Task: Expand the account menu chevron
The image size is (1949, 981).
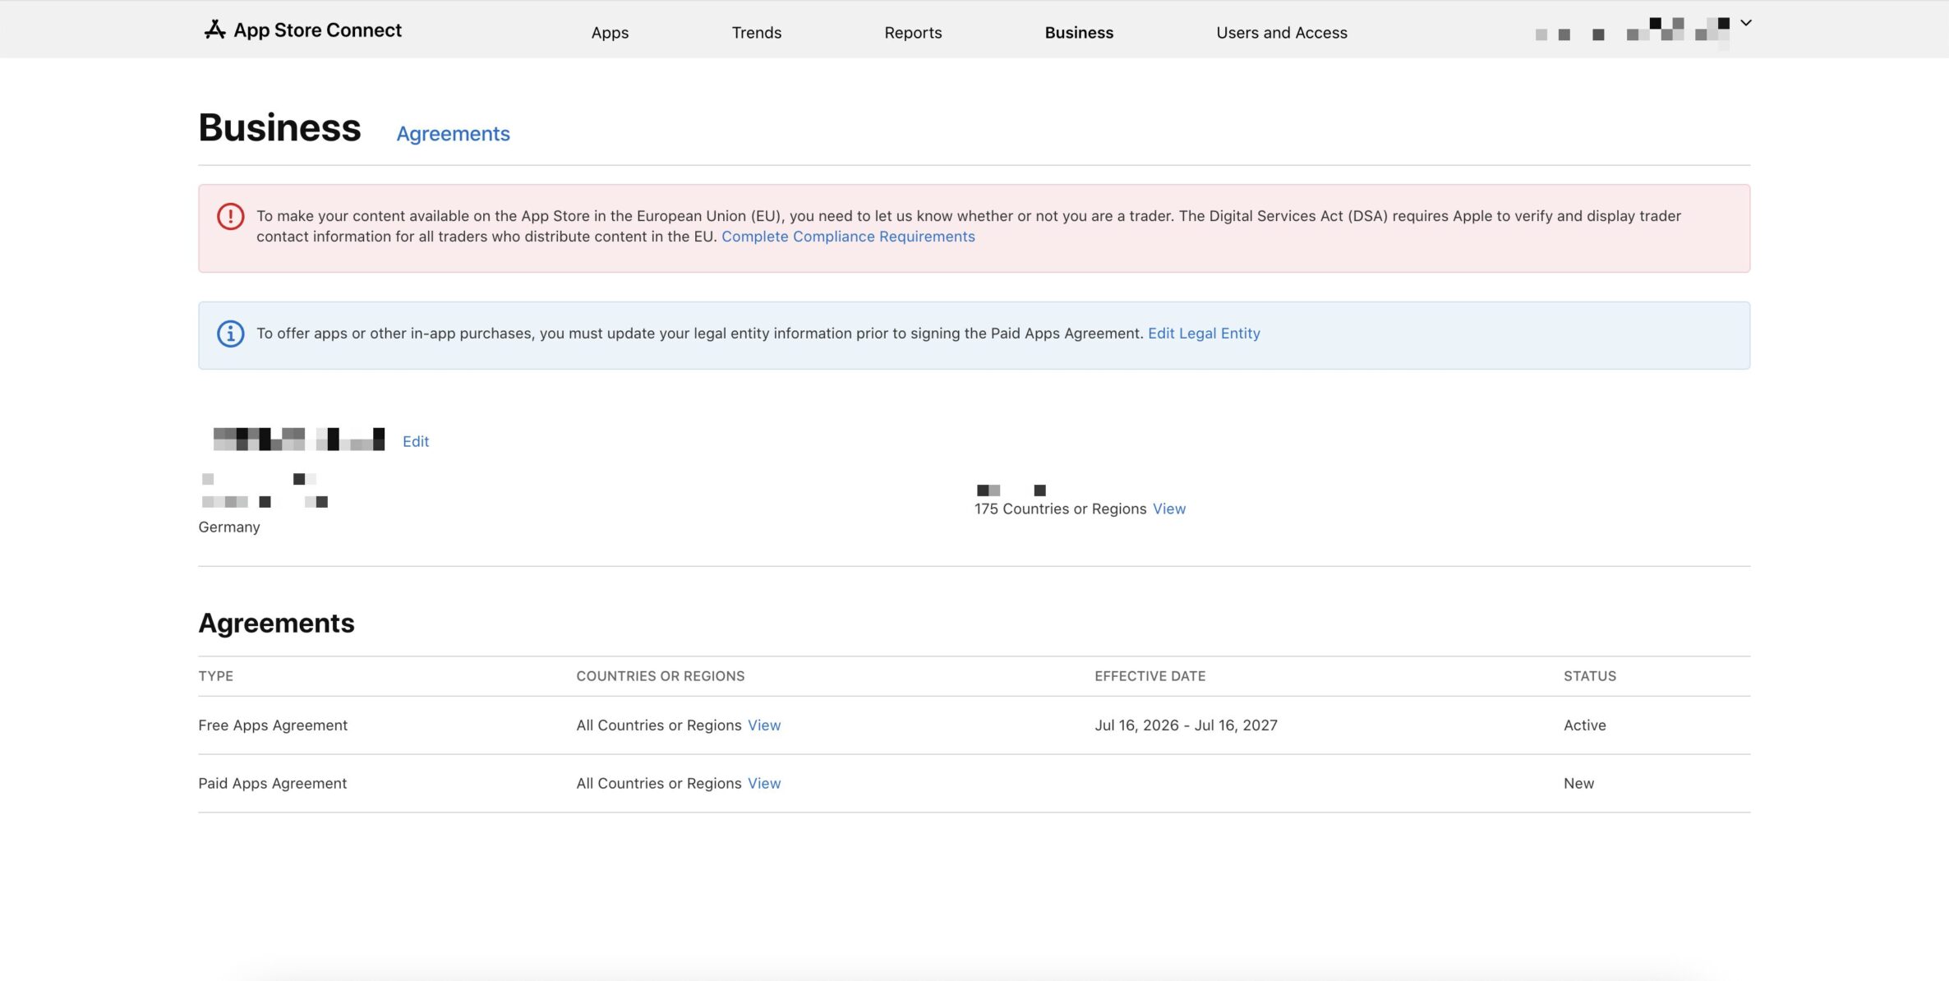Action: point(1746,23)
